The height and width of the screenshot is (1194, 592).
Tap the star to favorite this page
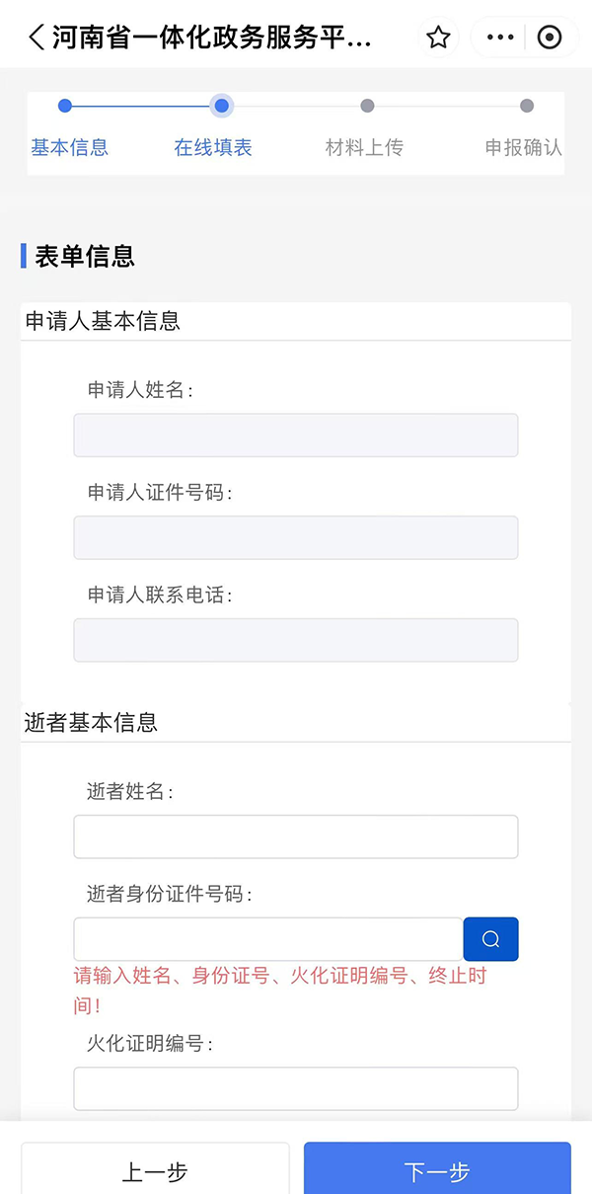click(x=438, y=37)
